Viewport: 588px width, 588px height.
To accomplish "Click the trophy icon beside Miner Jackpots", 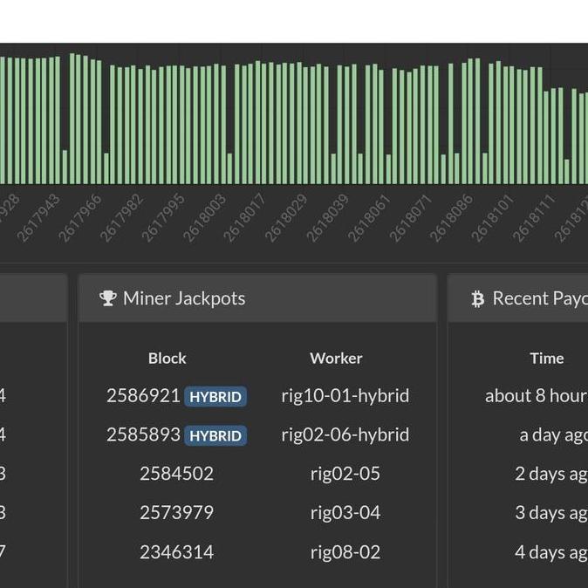I will coord(108,298).
